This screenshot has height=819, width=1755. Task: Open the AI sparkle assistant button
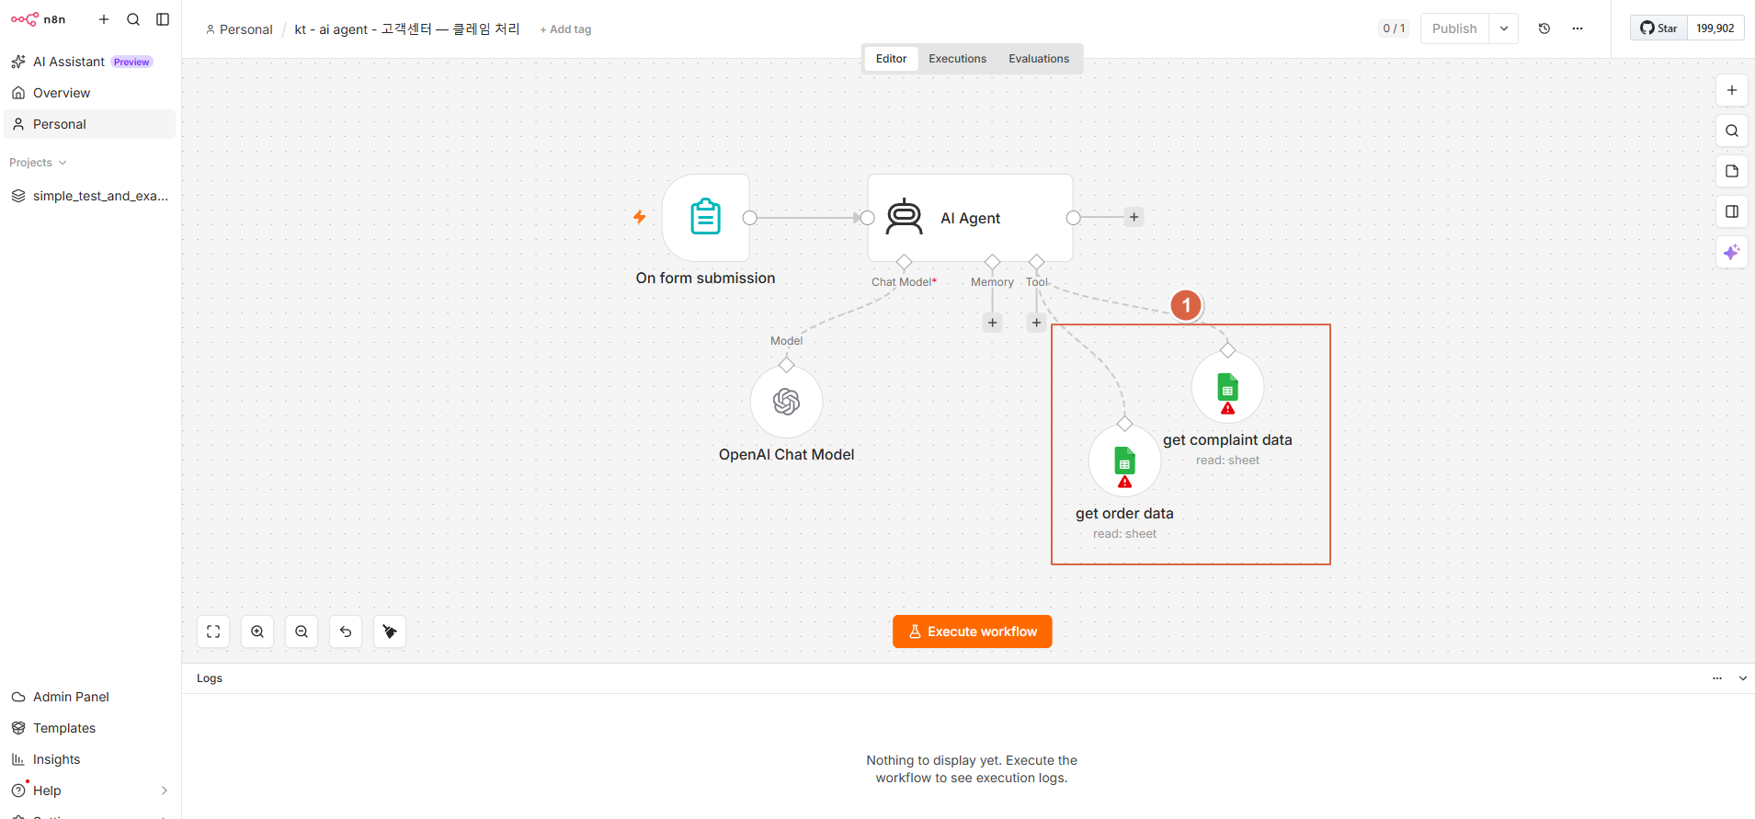click(1732, 252)
